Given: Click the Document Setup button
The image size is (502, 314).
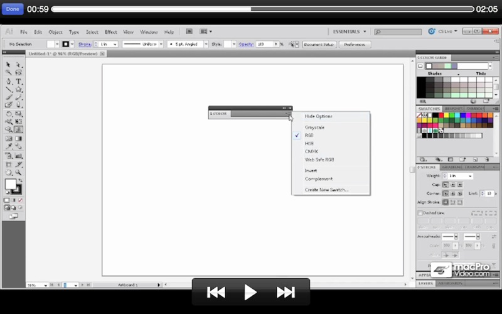Looking at the screenshot, I should (319, 45).
